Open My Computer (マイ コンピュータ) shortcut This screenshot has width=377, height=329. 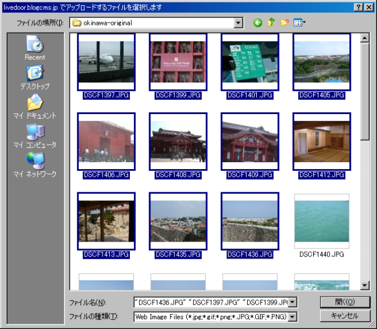[35, 136]
